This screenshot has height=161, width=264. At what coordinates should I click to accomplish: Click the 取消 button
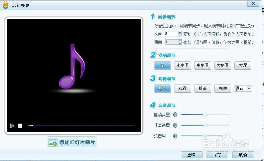pyautogui.click(x=243, y=155)
